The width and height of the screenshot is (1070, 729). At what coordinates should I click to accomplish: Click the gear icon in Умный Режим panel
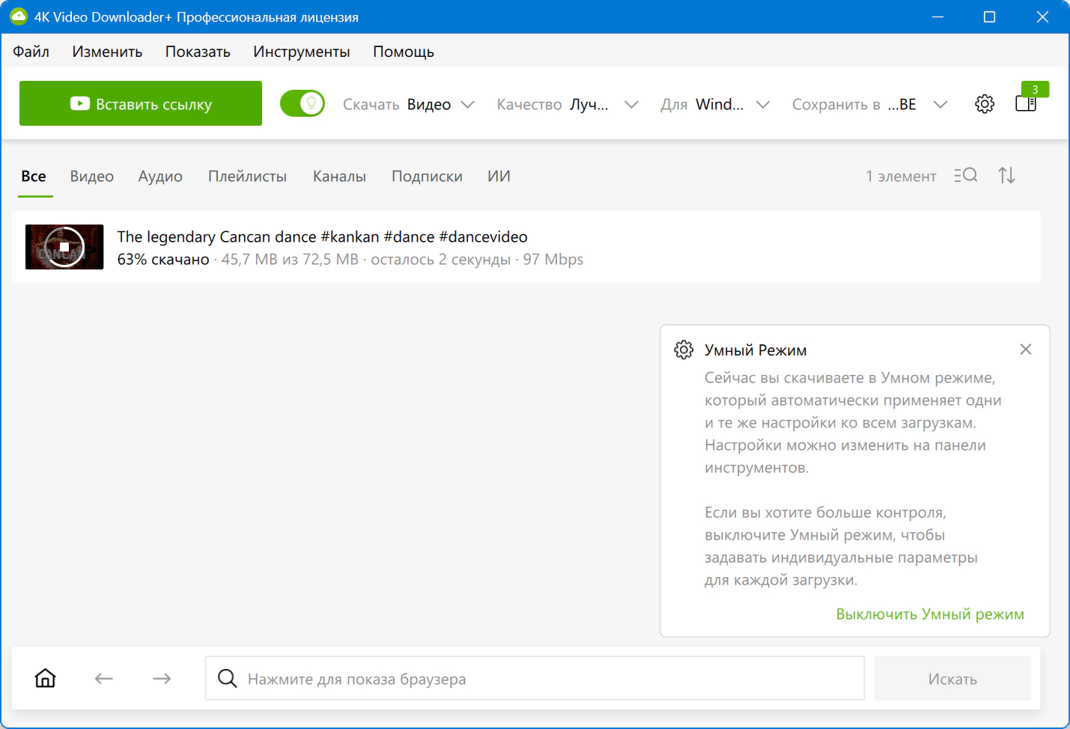click(684, 350)
